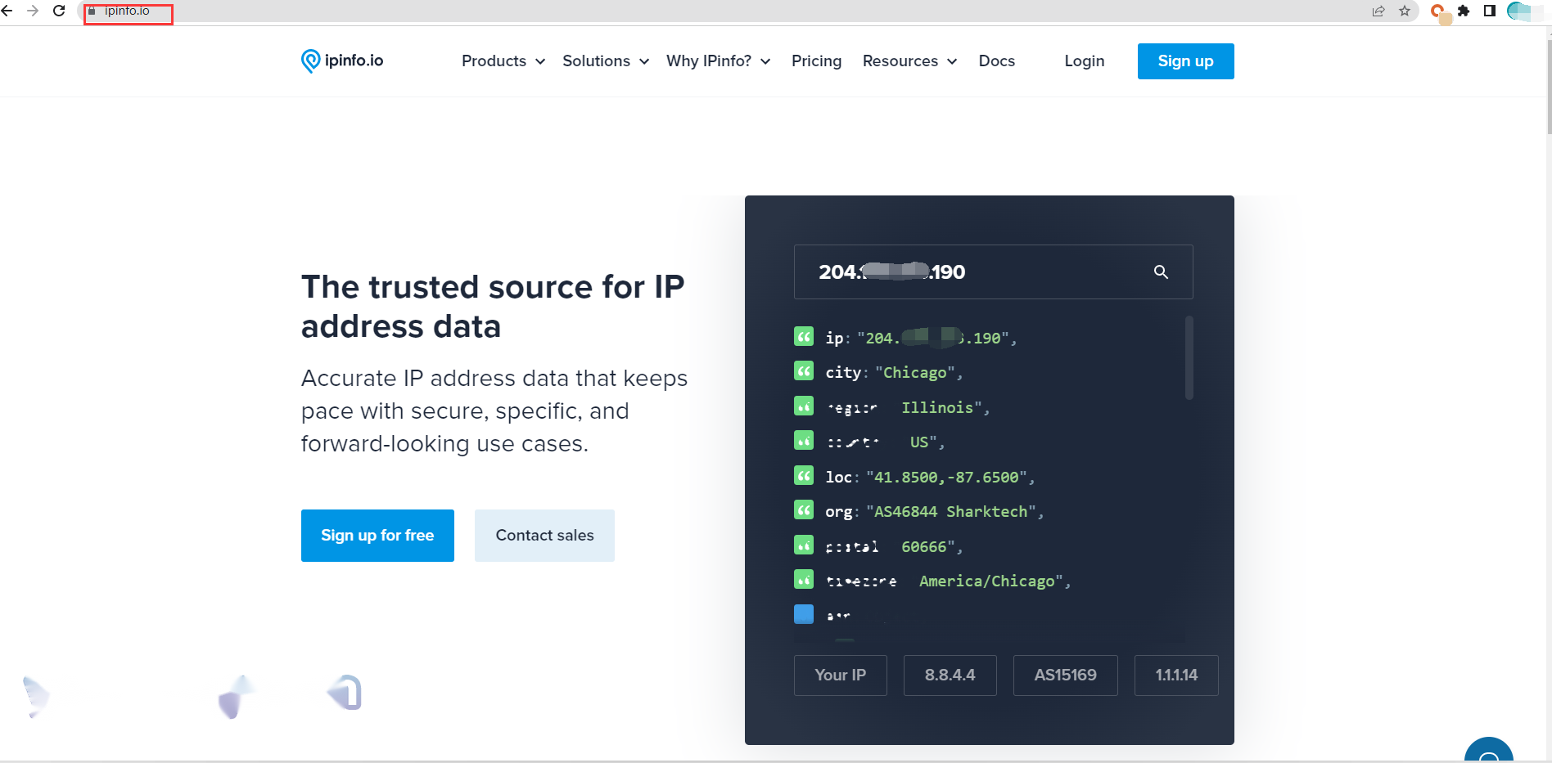Open the Extensions puzzle piece menu
Screen dimensions: 1552x763
click(x=1464, y=11)
